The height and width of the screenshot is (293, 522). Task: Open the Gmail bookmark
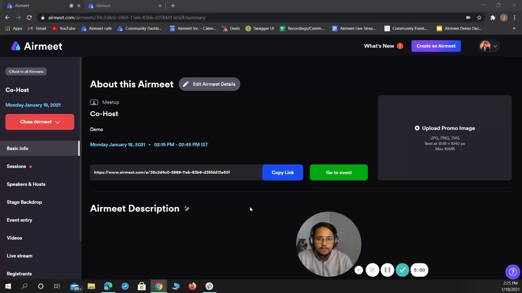coord(37,28)
